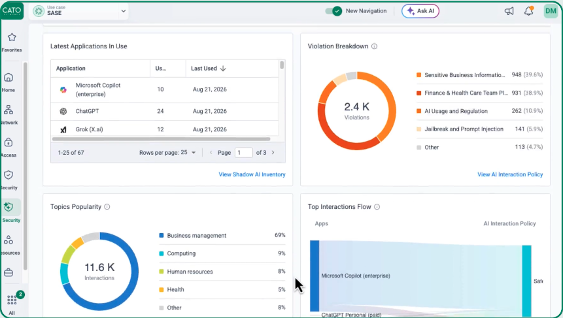Click the 2.4 K Violations donut center
The width and height of the screenshot is (563, 318).
click(356, 111)
